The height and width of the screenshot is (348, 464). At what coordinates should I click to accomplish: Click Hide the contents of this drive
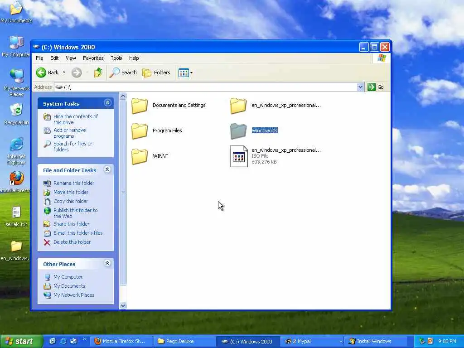(x=76, y=119)
